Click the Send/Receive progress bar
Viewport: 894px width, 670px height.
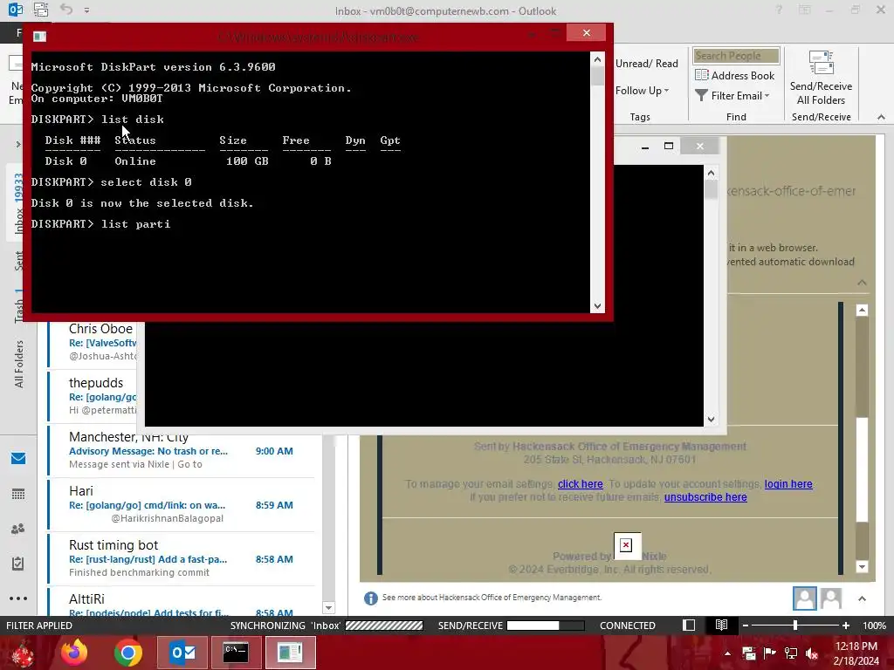coord(545,626)
